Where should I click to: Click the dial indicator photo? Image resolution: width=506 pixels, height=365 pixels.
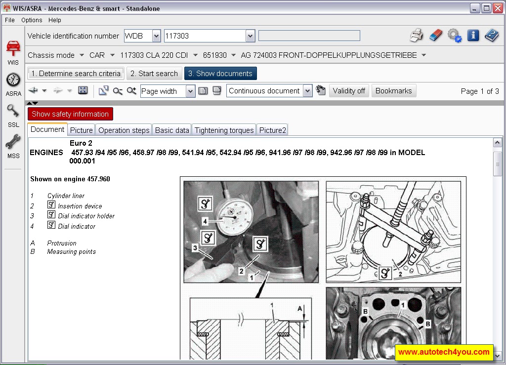point(251,232)
